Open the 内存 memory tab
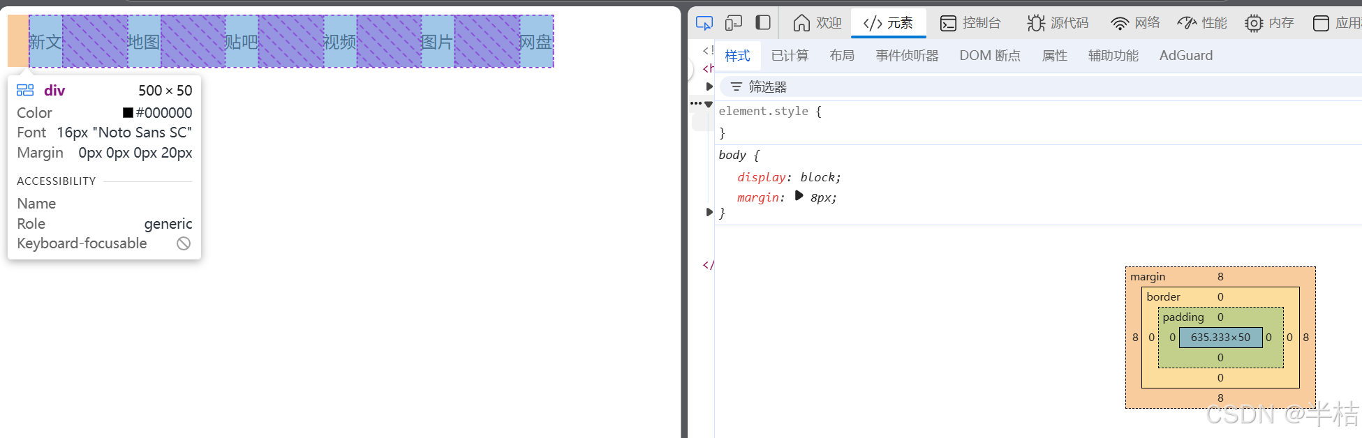Screen dimensions: 1362x438 [1269, 23]
